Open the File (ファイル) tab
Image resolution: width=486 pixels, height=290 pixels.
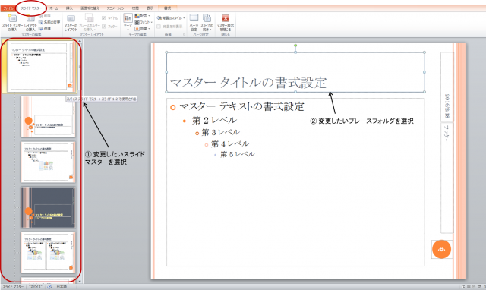(x=8, y=8)
